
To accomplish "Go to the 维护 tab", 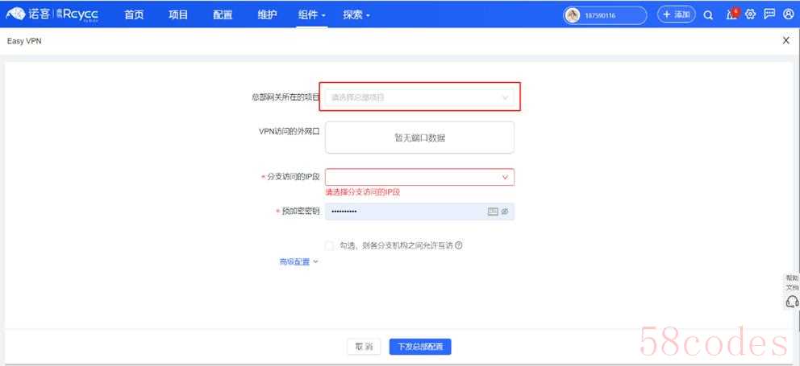I will click(268, 14).
